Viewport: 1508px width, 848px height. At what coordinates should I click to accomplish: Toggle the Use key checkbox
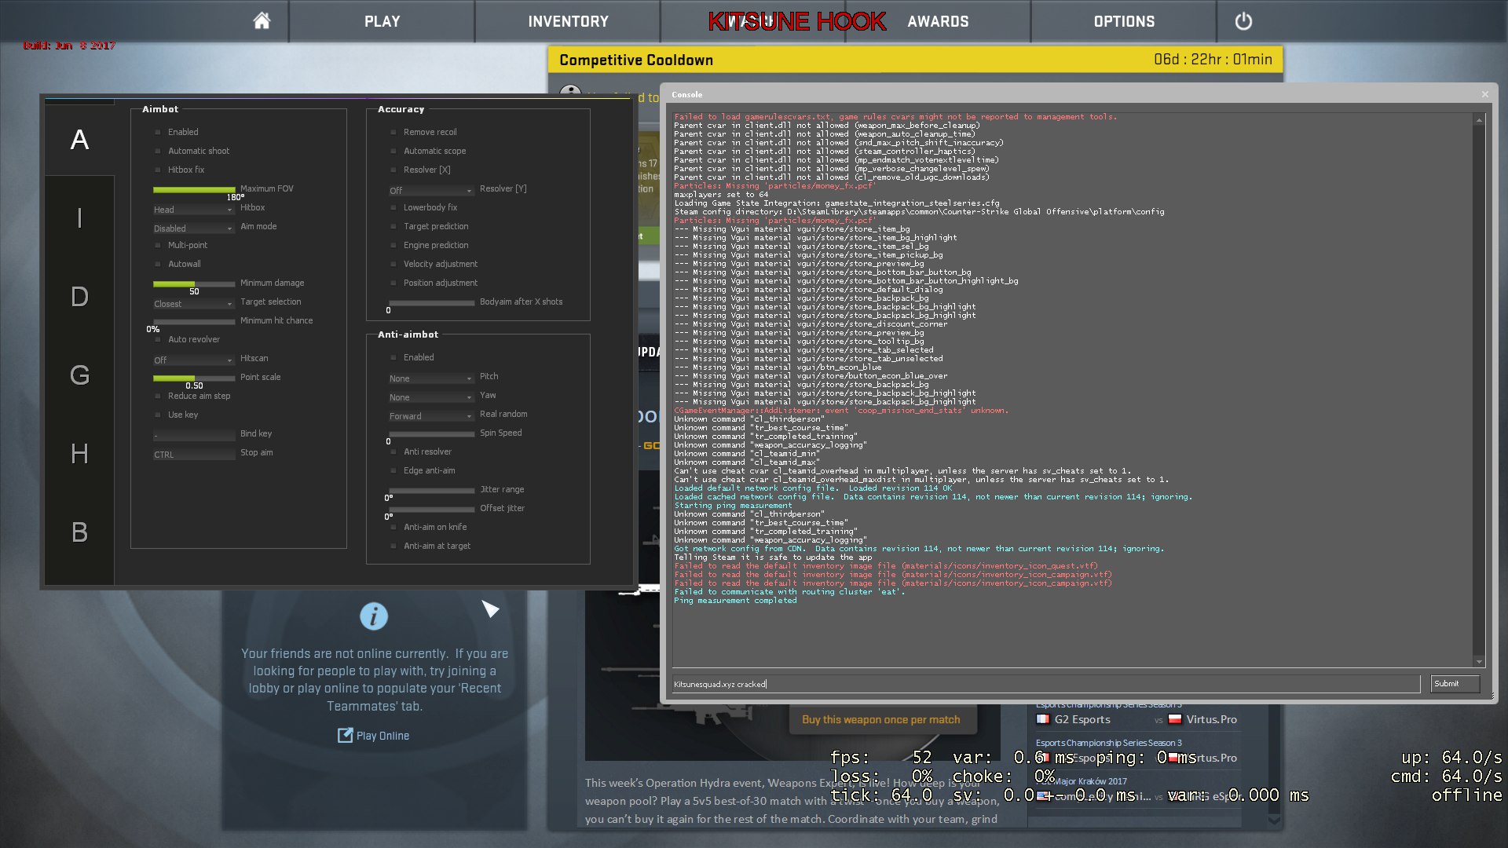[158, 415]
